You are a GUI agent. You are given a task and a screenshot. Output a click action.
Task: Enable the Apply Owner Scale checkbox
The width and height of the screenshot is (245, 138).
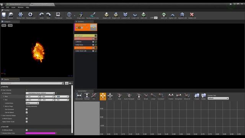pyautogui.click(x=26, y=122)
